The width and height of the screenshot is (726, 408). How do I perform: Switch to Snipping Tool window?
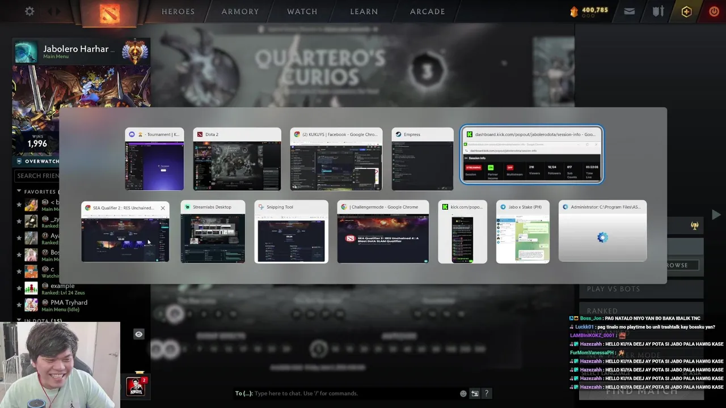[292, 232]
